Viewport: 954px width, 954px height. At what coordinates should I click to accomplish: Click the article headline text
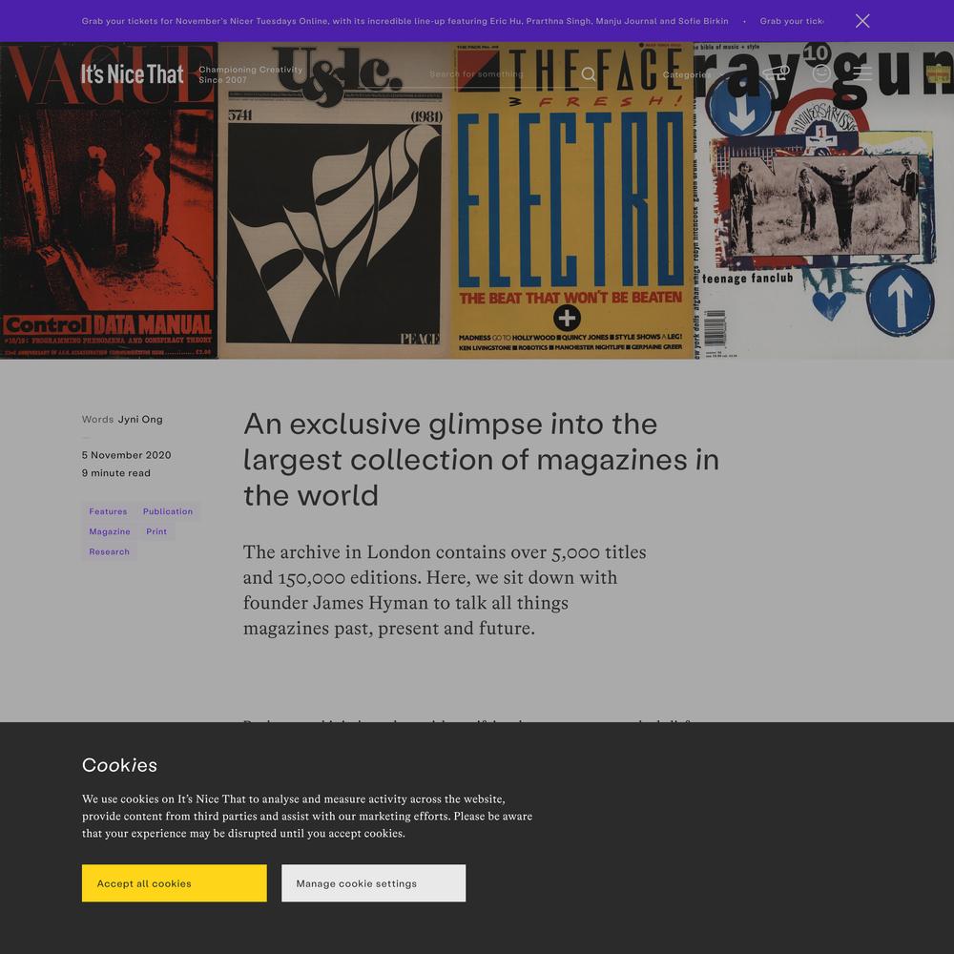pos(481,460)
